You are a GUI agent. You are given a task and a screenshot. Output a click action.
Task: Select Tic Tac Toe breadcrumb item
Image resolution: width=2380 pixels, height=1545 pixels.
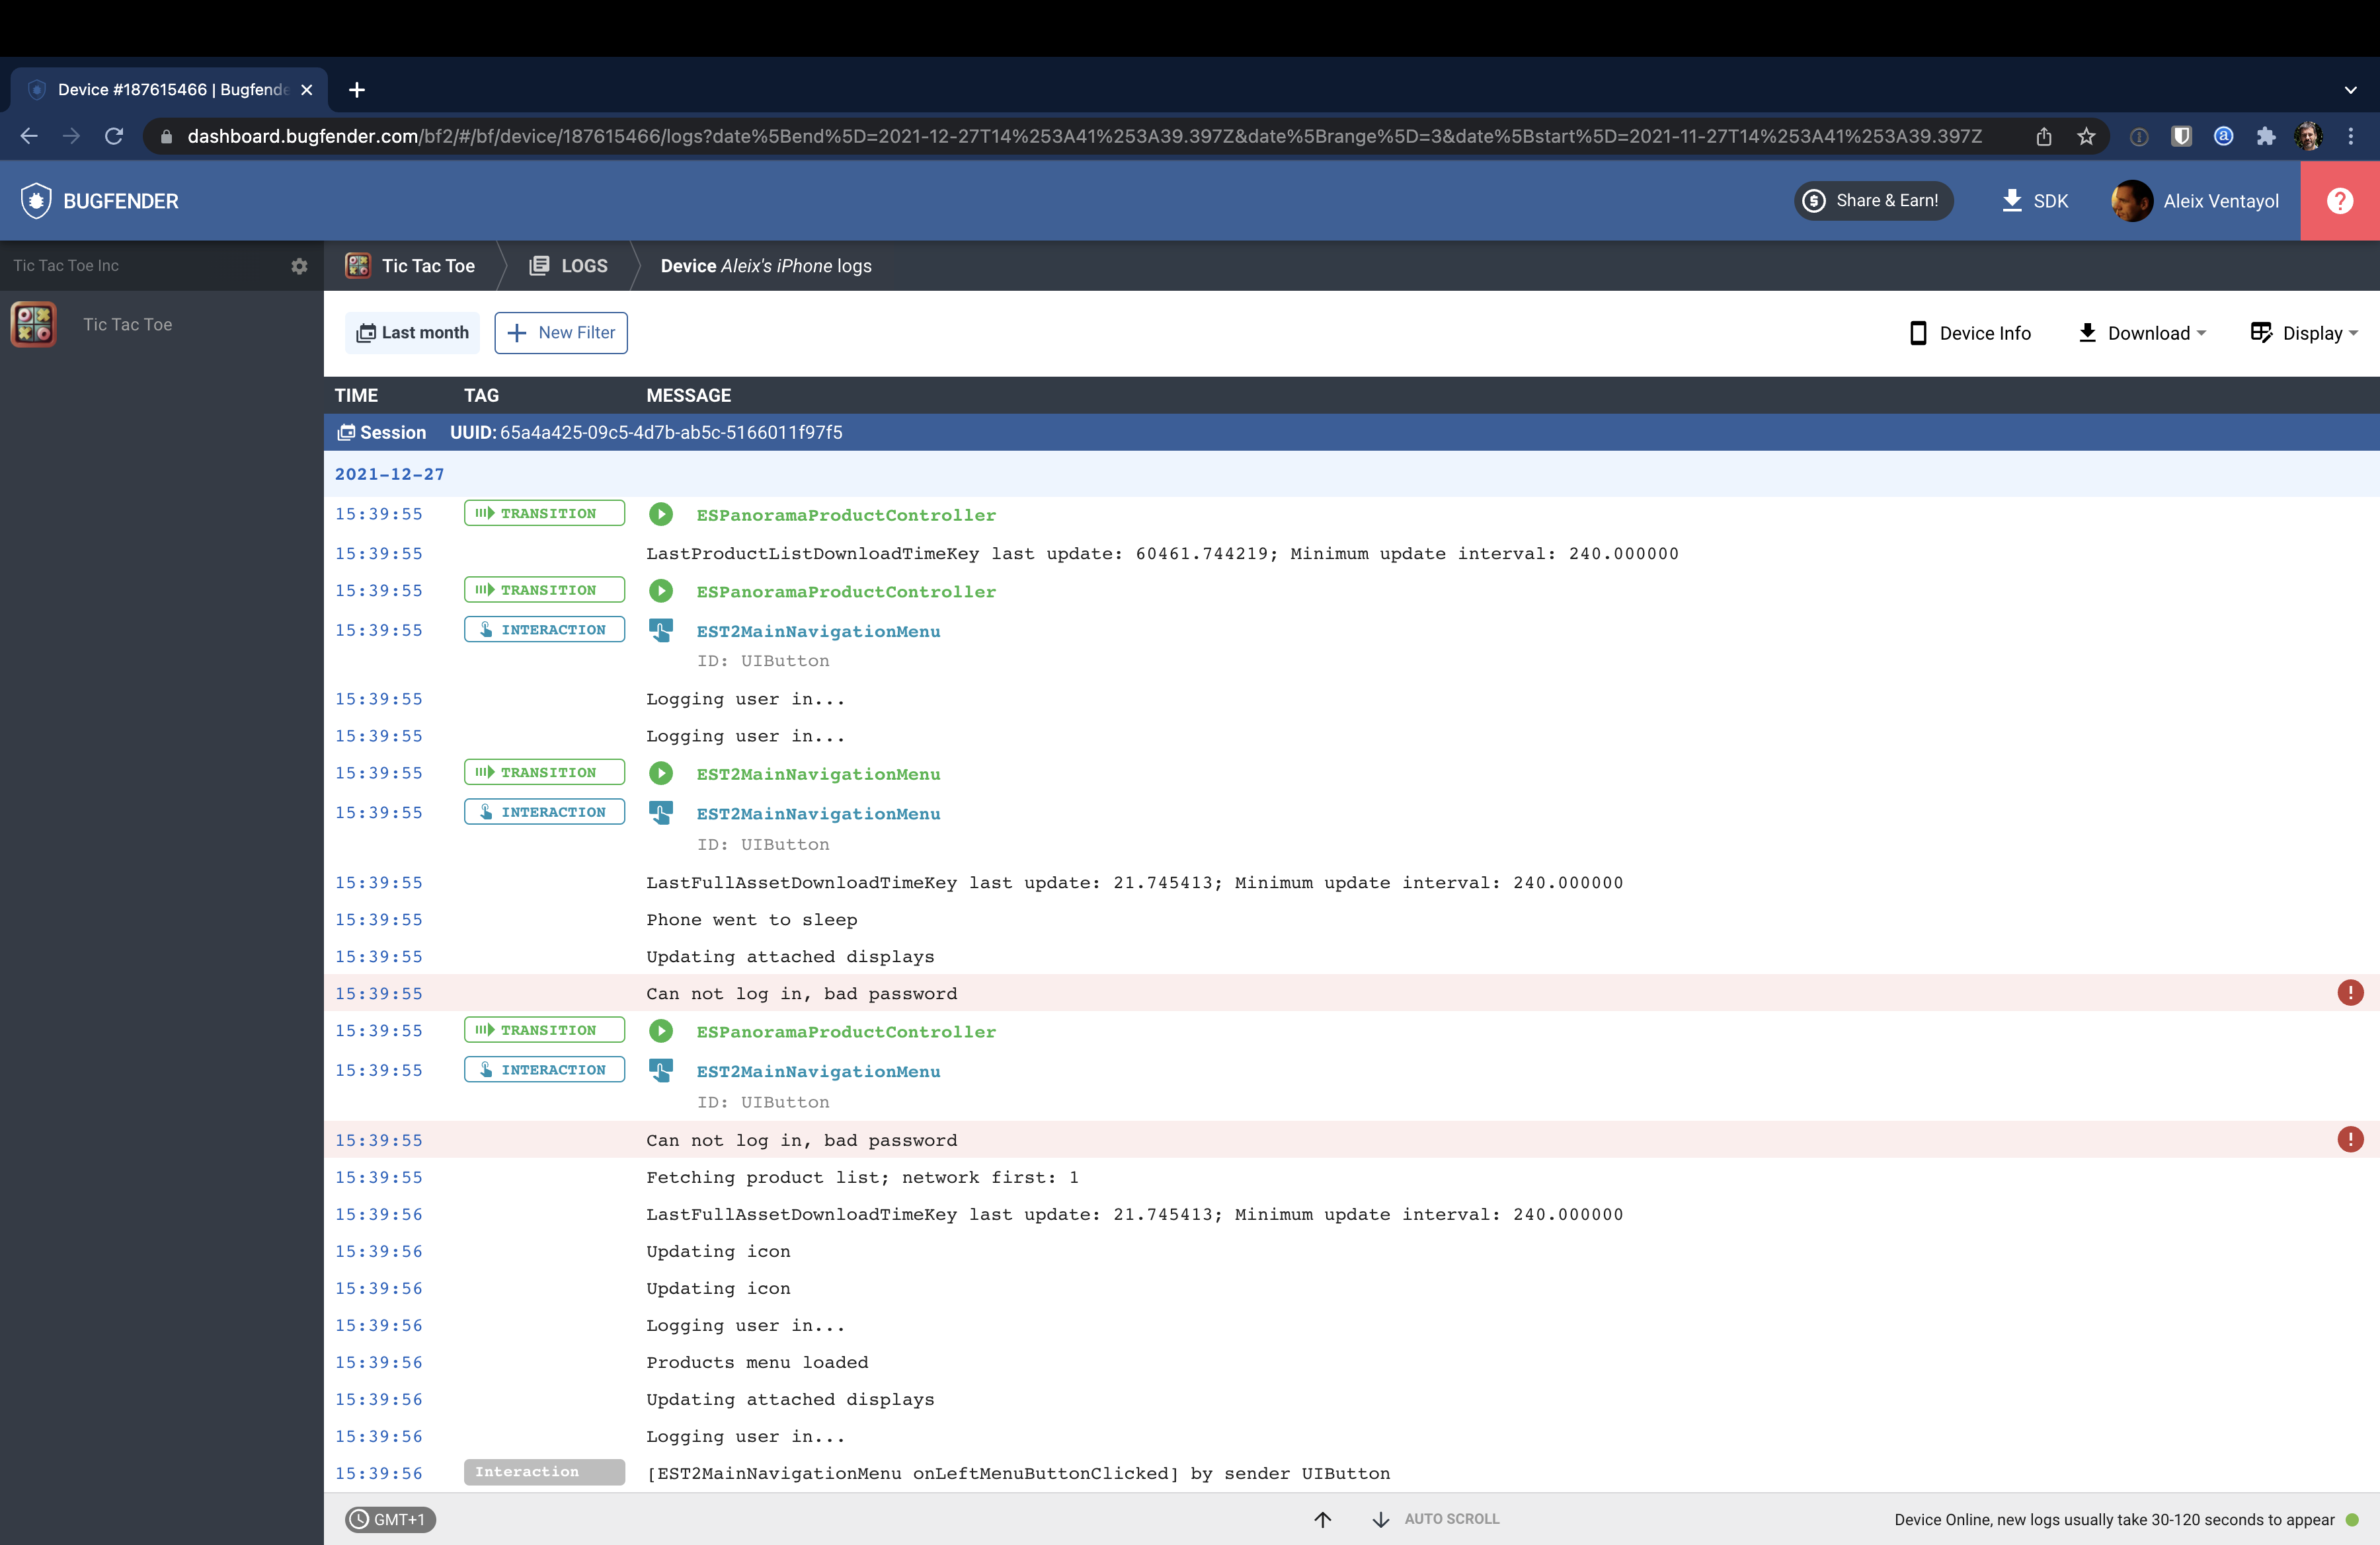coord(410,266)
